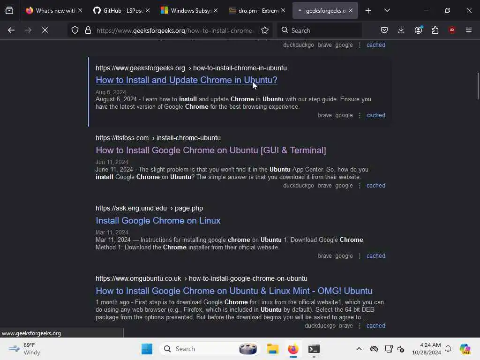This screenshot has width=480, height=360.
Task: Click google engine label on geeksforgeeks result
Action: tap(344, 115)
